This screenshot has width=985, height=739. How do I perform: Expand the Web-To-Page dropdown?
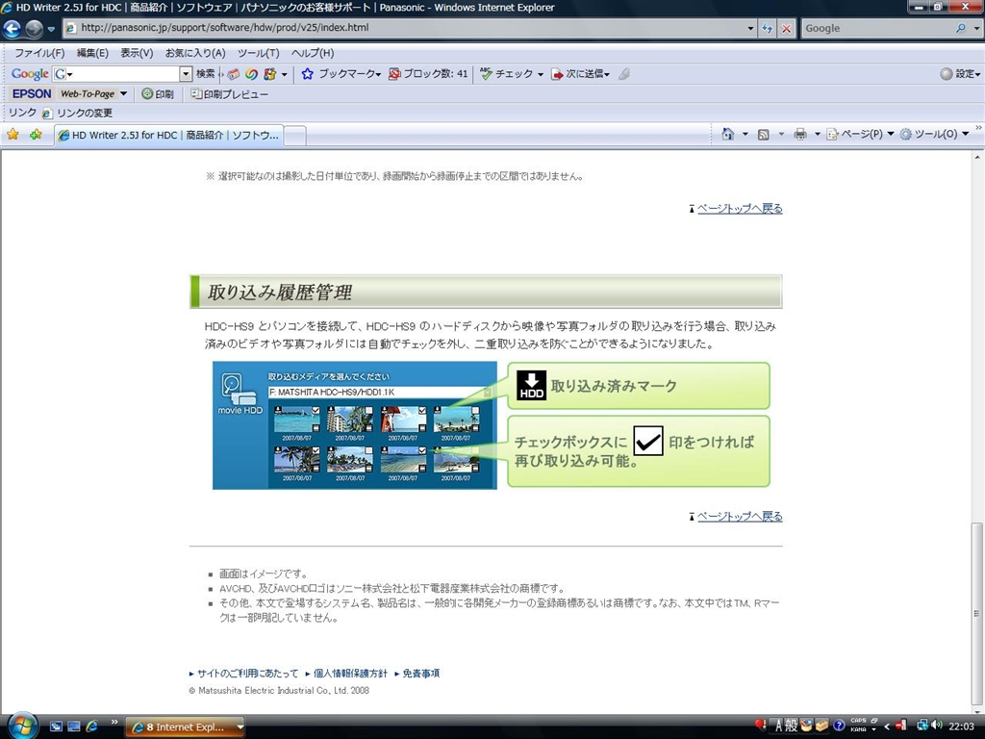[123, 94]
